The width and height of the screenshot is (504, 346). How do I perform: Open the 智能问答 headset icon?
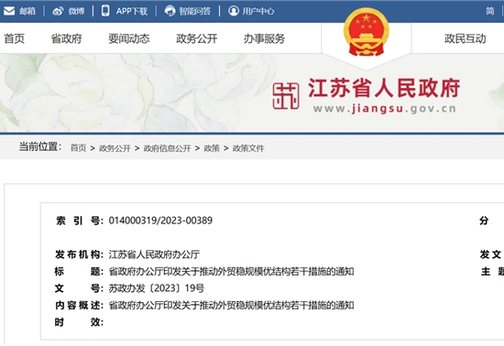pyautogui.click(x=170, y=11)
